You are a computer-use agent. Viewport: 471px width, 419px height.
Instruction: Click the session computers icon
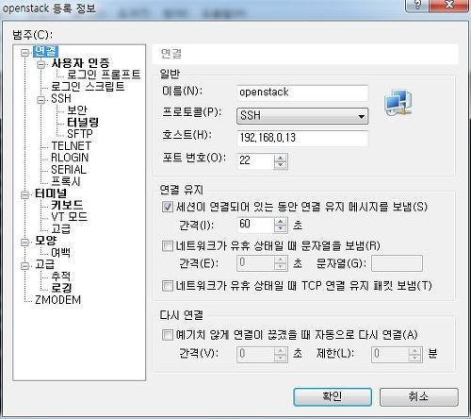[x=398, y=102]
